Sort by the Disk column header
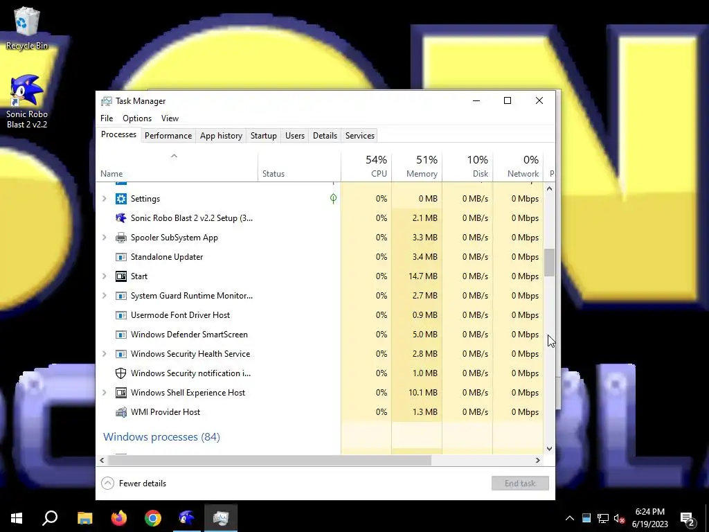 pos(467,167)
